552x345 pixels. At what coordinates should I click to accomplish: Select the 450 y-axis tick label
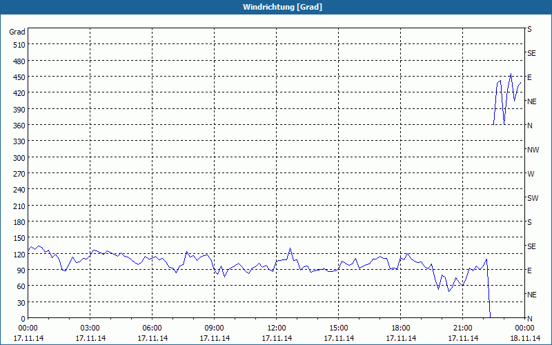(x=17, y=77)
